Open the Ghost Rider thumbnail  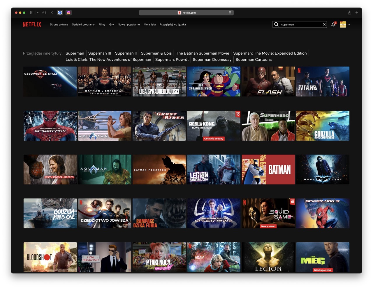(159, 126)
